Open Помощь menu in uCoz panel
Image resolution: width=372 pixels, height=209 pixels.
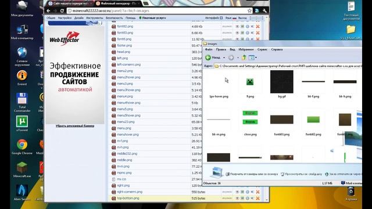(130, 18)
